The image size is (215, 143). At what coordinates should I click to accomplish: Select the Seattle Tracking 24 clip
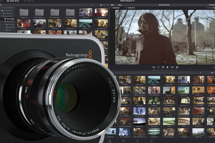[x=139, y=90]
